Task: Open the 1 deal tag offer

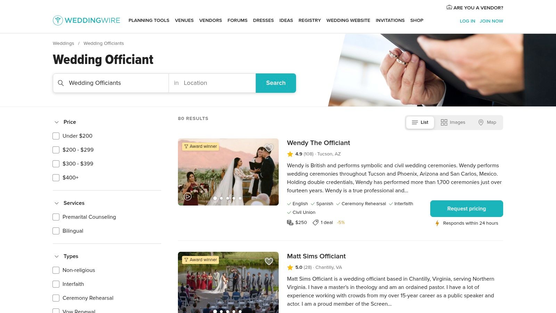Action: tap(323, 223)
